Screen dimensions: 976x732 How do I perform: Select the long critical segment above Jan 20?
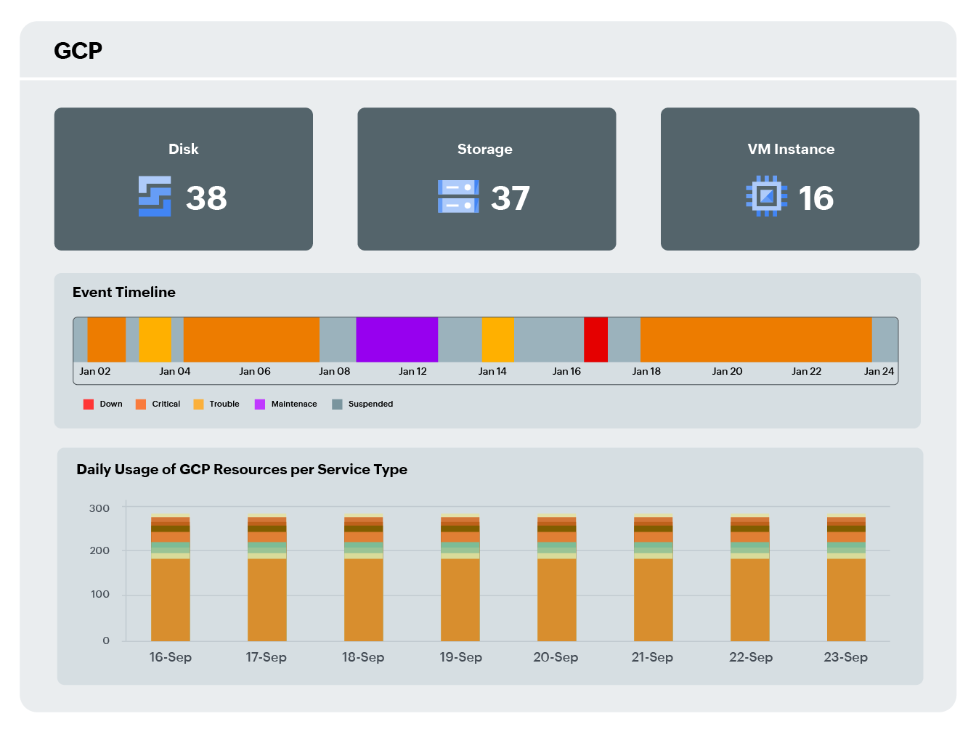coord(756,340)
